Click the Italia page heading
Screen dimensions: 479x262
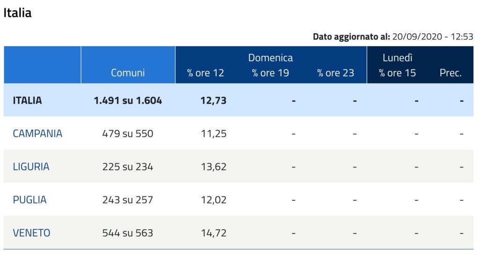tap(17, 13)
